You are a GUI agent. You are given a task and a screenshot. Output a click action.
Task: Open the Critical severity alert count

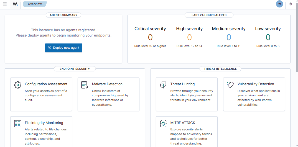[x=150, y=37]
